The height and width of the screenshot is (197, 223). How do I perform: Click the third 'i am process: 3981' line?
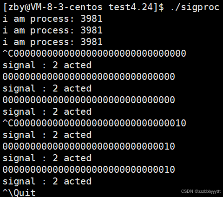pos(52,42)
